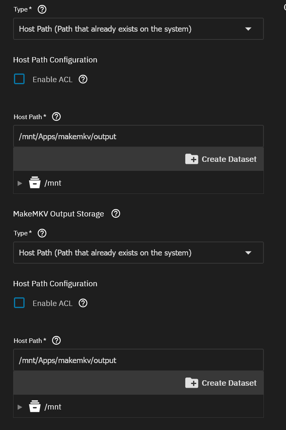Enable ACL in the upper Host Path Configuration
The image size is (286, 430).
coord(19,79)
